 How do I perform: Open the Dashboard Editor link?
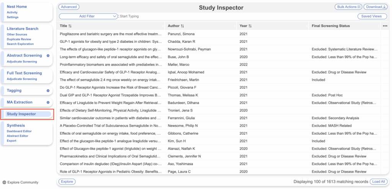pos(19,131)
